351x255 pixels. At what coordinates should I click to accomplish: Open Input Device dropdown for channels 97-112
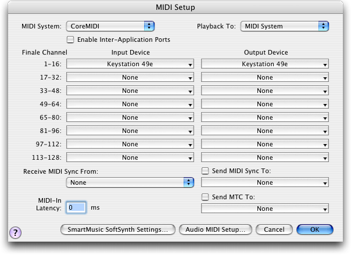point(130,144)
